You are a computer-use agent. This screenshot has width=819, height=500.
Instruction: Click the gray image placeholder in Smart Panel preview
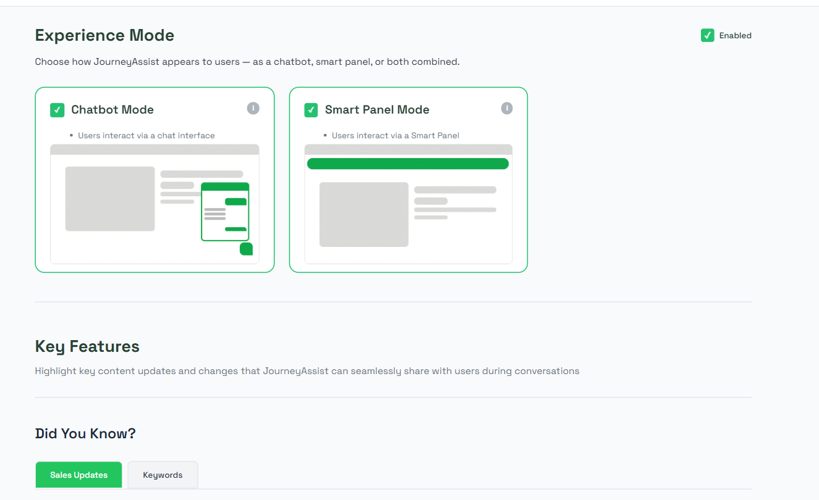363,214
